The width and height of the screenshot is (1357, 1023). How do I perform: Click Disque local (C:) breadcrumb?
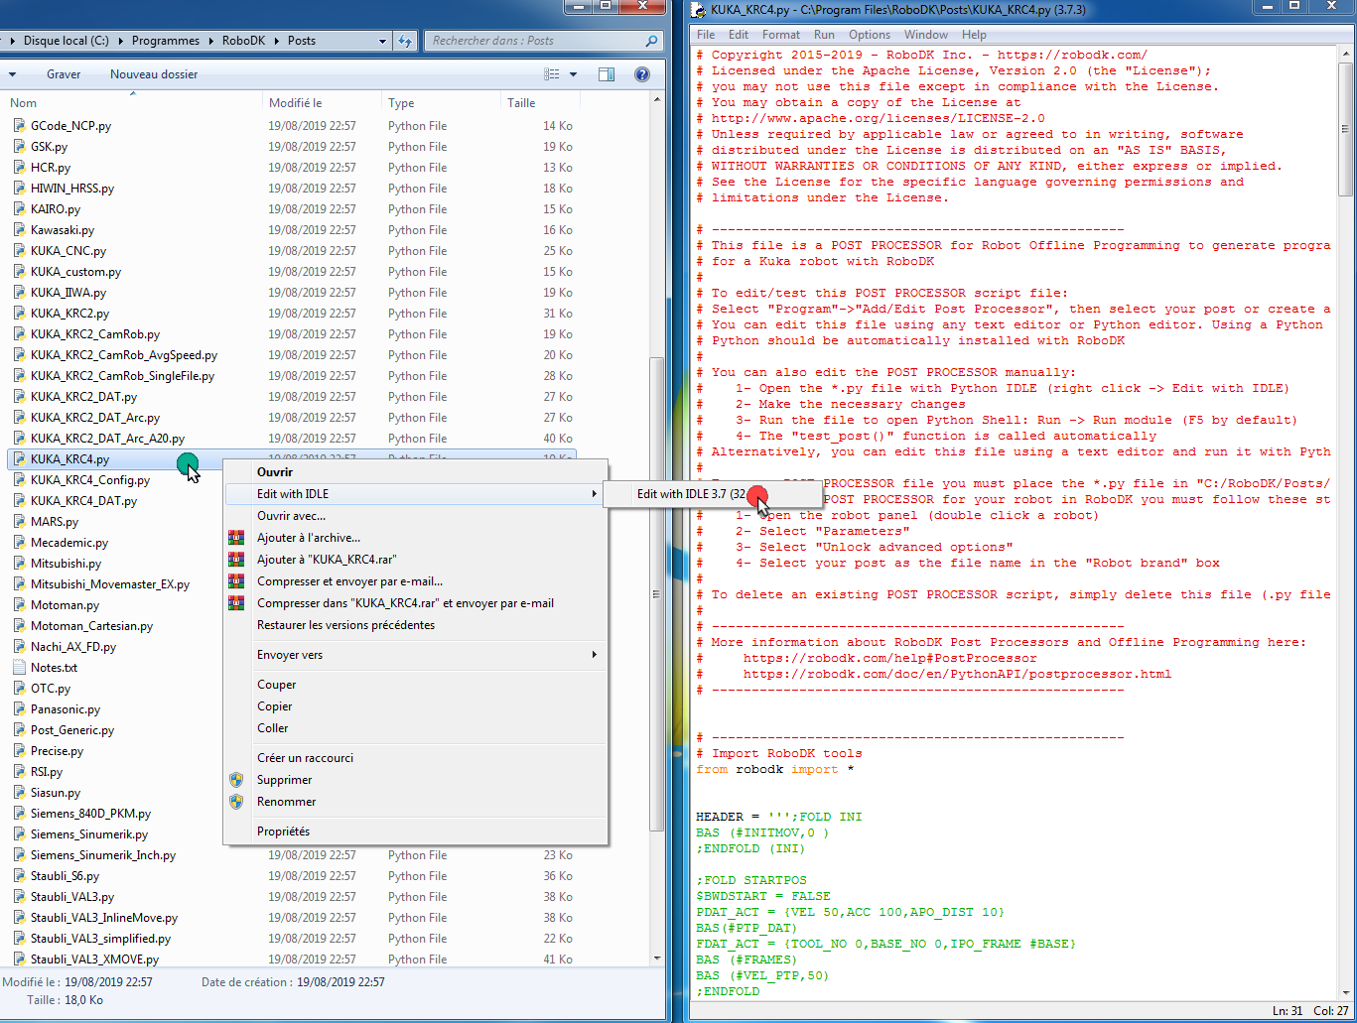coord(67,41)
